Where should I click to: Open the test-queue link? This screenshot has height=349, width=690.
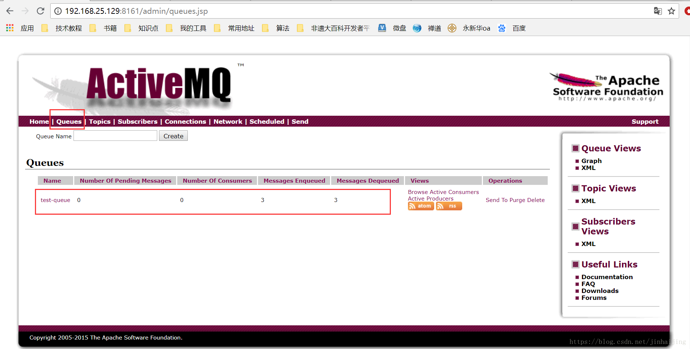55,200
